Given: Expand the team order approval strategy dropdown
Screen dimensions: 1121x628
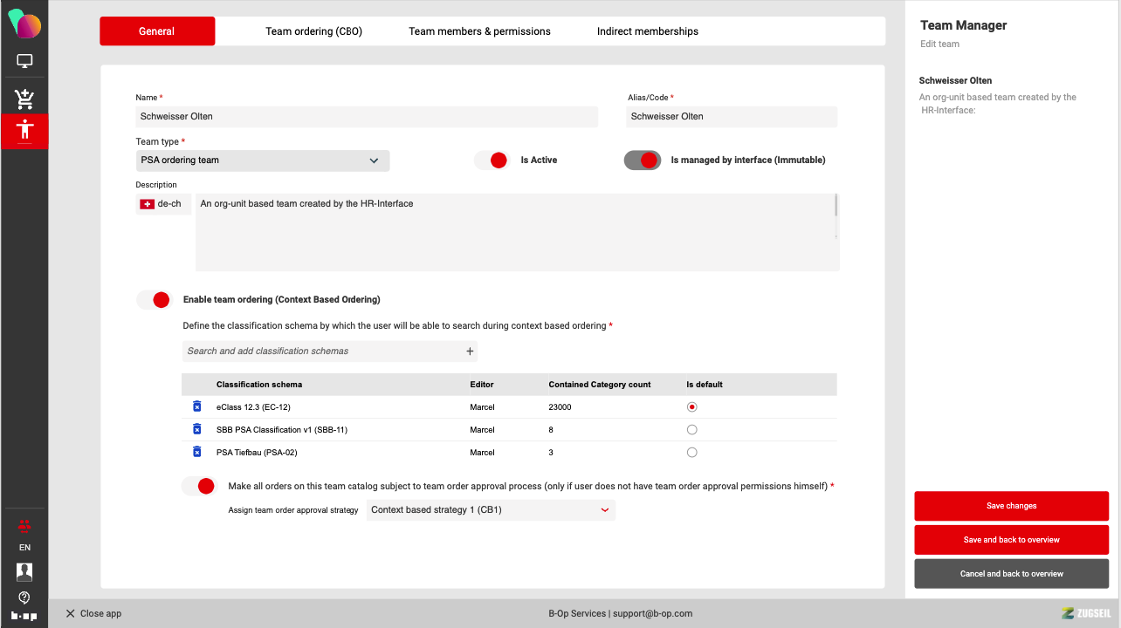Looking at the screenshot, I should click(x=491, y=510).
